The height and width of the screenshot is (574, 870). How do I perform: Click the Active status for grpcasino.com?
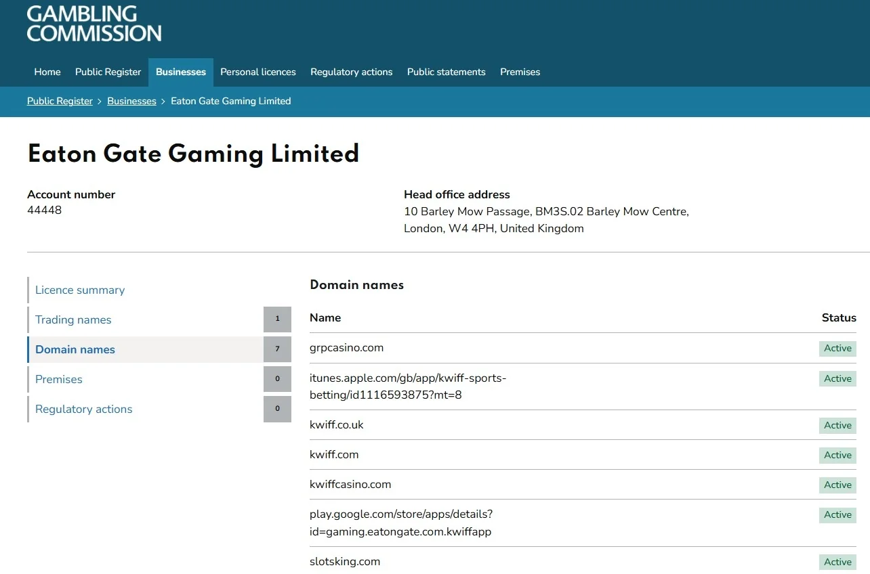pos(837,349)
